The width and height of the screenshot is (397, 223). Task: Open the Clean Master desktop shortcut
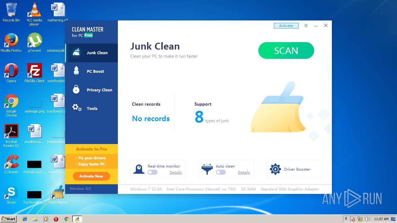coord(57,195)
